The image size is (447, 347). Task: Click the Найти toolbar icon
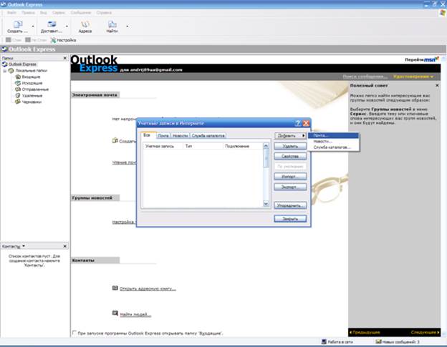tap(112, 24)
